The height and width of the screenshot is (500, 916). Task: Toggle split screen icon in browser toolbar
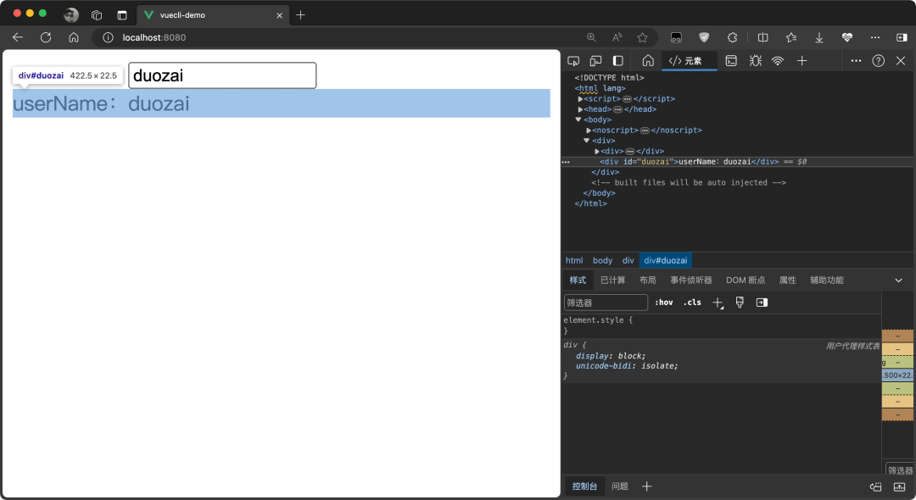763,37
